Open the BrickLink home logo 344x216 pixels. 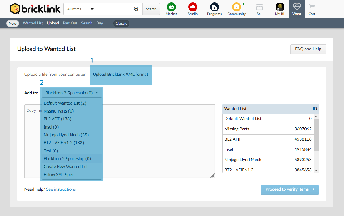coord(35,9)
